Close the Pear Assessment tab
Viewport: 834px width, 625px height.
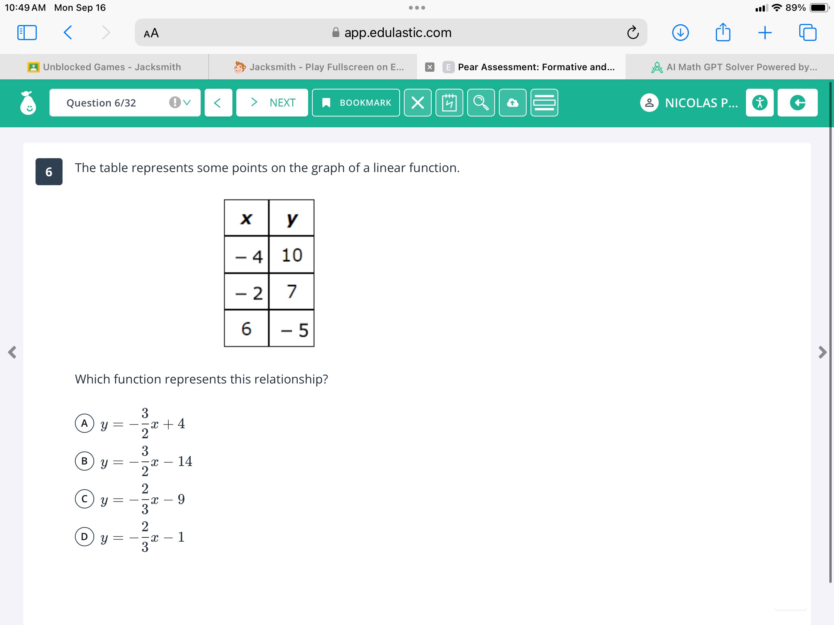[x=429, y=67]
